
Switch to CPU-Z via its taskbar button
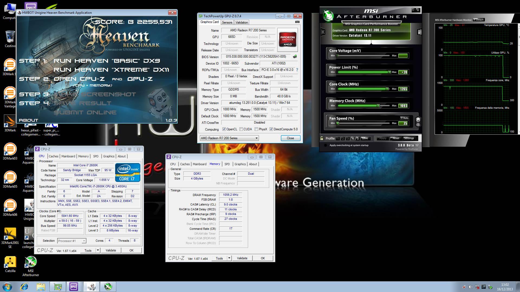pos(74,287)
